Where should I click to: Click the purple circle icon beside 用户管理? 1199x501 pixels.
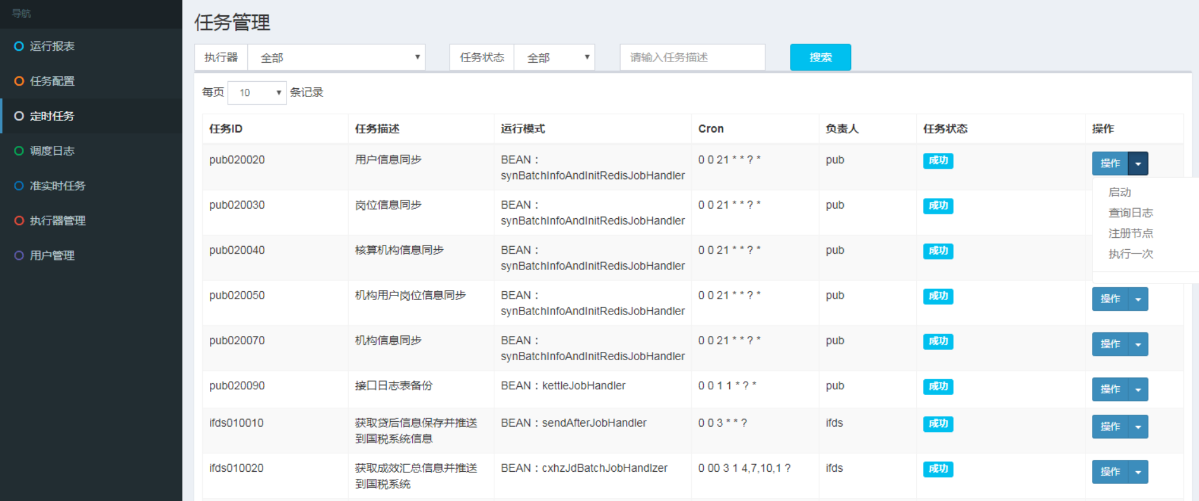(19, 256)
